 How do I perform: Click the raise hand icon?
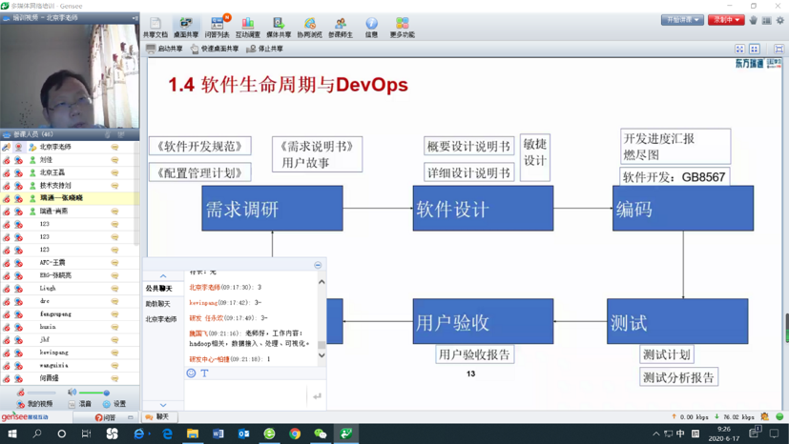[x=753, y=20]
